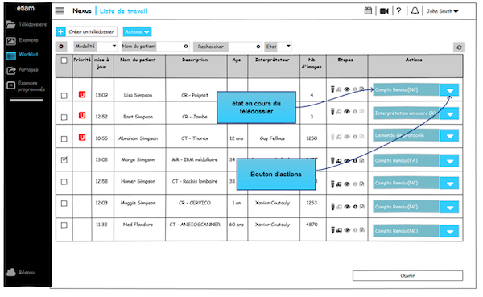
Task: Toggle the select-all header checkbox
Action: (x=64, y=60)
